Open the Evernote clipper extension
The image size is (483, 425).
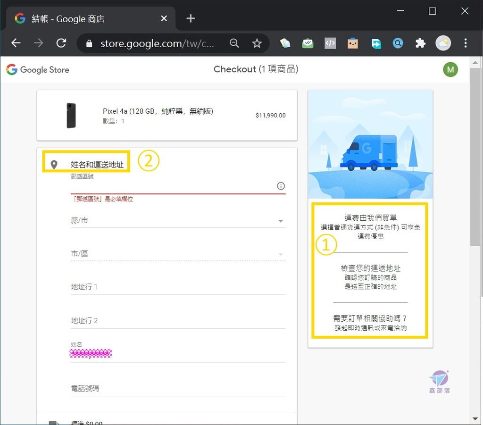click(285, 43)
